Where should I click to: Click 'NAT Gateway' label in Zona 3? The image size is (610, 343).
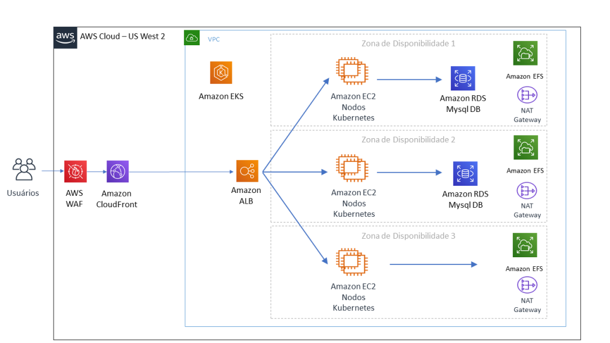point(527,305)
